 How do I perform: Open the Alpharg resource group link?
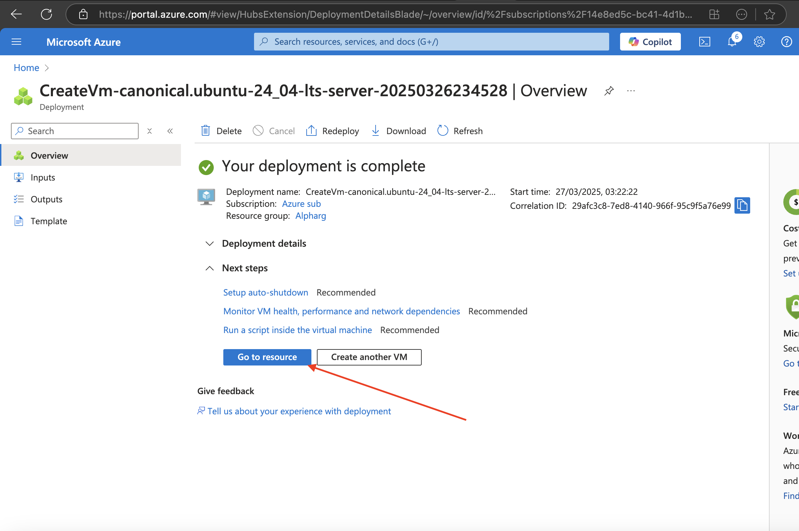[x=310, y=216]
